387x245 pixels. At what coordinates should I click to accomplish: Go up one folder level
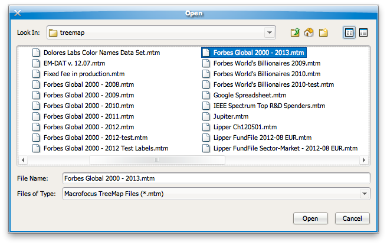tap(295, 32)
